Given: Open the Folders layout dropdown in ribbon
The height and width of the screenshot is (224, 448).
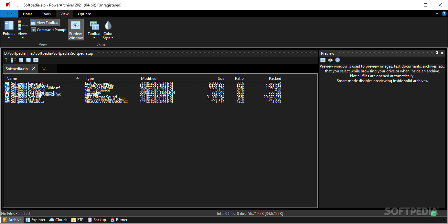Looking at the screenshot, I should click(x=9, y=29).
